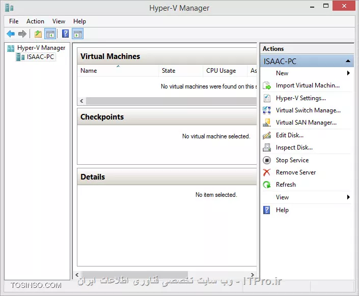Toggle the Show/Hide Console Tree icon
The width and height of the screenshot is (359, 296).
pyautogui.click(x=50, y=34)
